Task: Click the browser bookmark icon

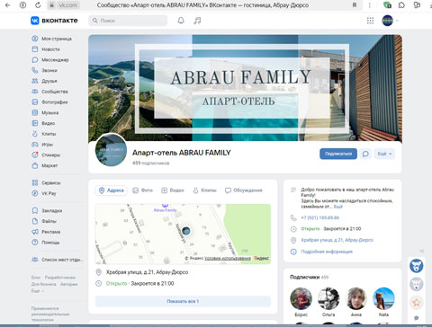Action: pyautogui.click(x=355, y=5)
